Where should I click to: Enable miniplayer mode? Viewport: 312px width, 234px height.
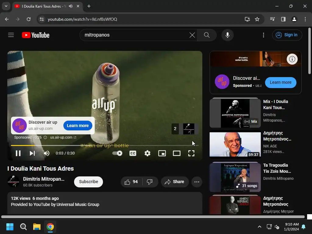click(162, 153)
